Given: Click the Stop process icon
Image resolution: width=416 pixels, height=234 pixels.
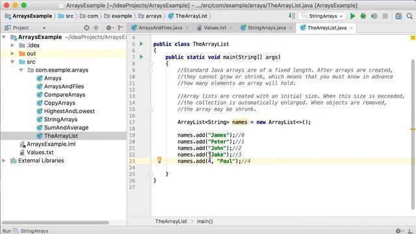Looking at the screenshot, I should coord(385,16).
